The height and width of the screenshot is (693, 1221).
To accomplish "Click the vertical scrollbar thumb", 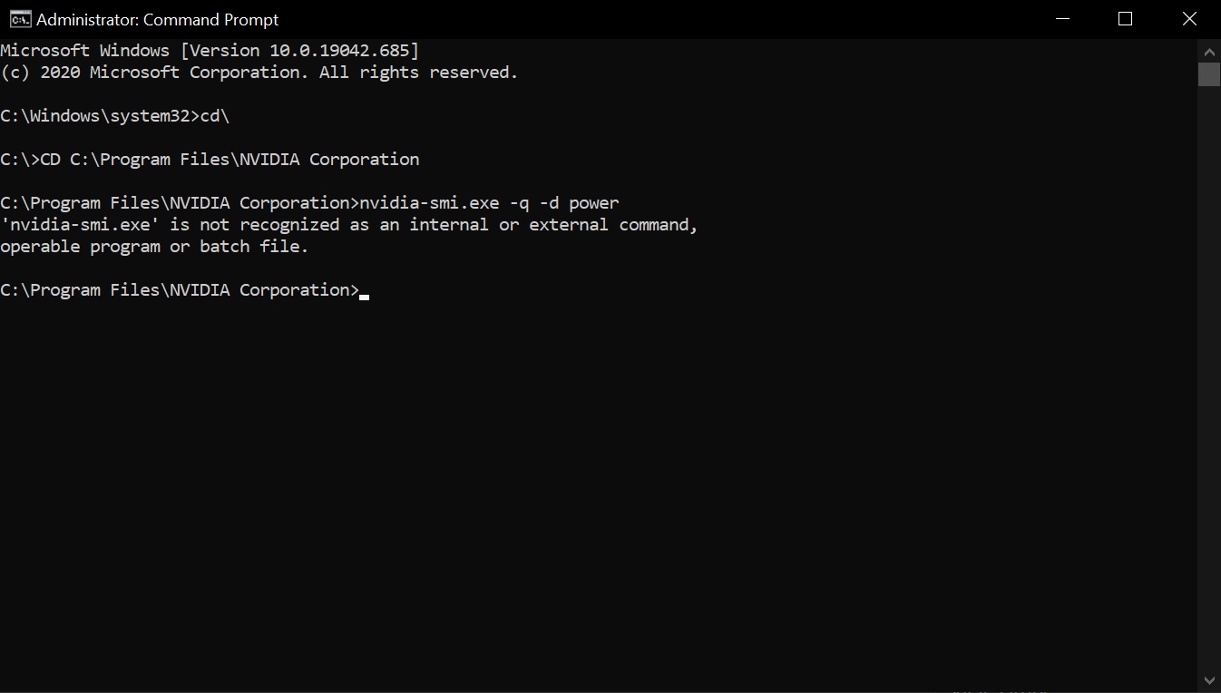I will click(1209, 74).
